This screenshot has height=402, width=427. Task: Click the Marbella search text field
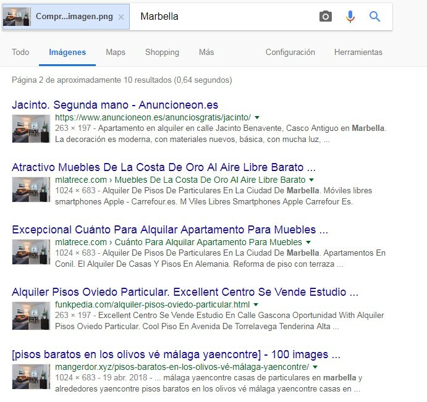222,17
